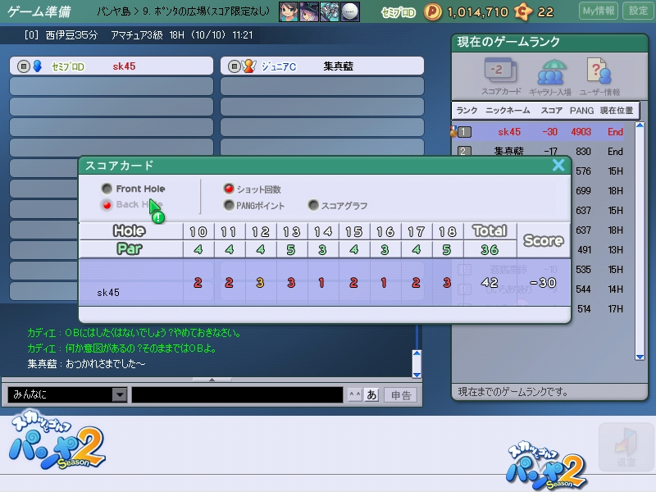Viewport: 656px width, 492px height.
Task: Click the bottom-left パンヤ Season2 logo
Action: (x=57, y=440)
